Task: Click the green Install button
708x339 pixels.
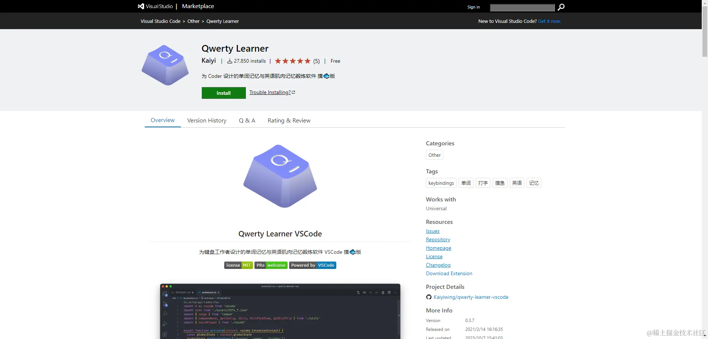Action: [223, 93]
